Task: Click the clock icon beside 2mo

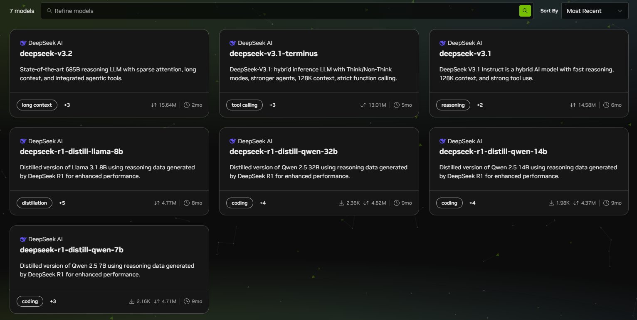Action: (x=187, y=105)
